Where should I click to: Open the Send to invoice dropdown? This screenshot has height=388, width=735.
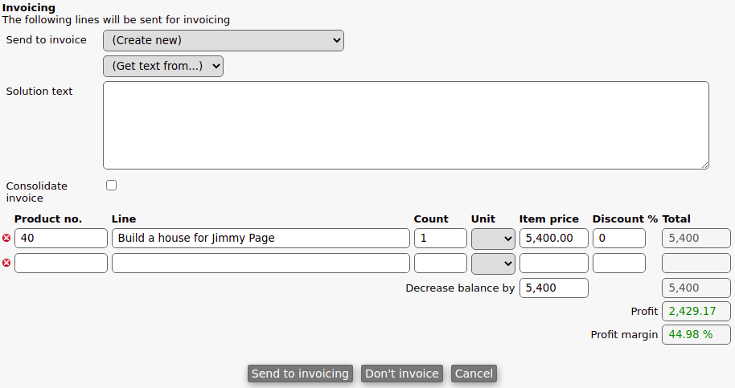pyautogui.click(x=223, y=40)
